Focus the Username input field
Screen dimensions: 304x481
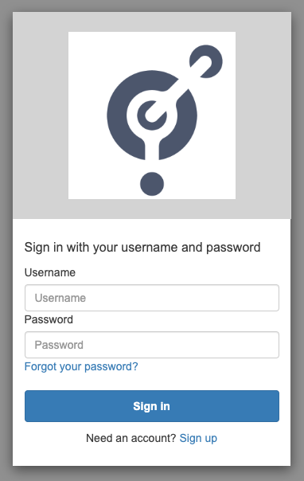tap(152, 298)
